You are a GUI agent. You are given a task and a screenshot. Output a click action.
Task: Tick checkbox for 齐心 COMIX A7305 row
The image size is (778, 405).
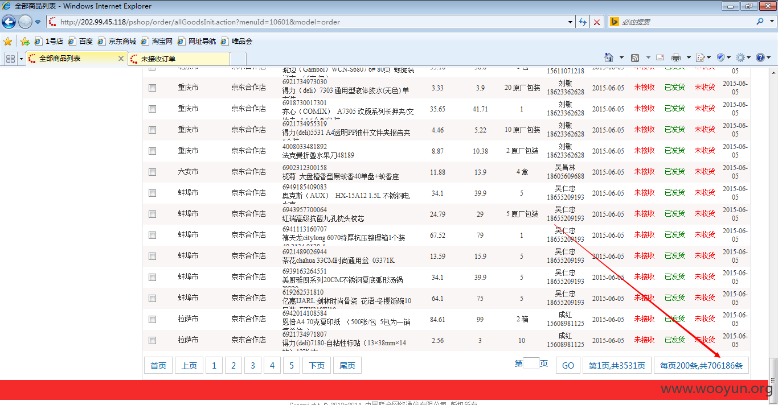coord(152,109)
